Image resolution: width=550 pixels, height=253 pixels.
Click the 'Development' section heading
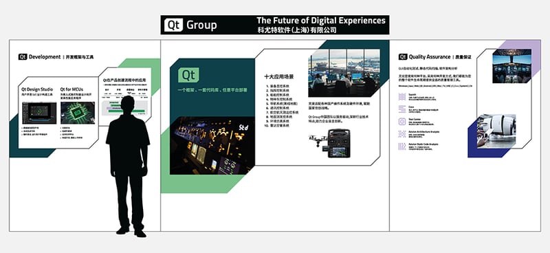tap(45, 57)
